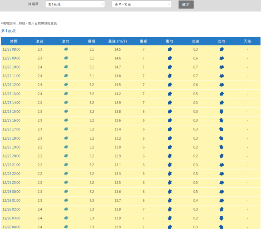Select the wind direction arrow at 12/25 15:00
261x229 pixels.
click(x=170, y=111)
